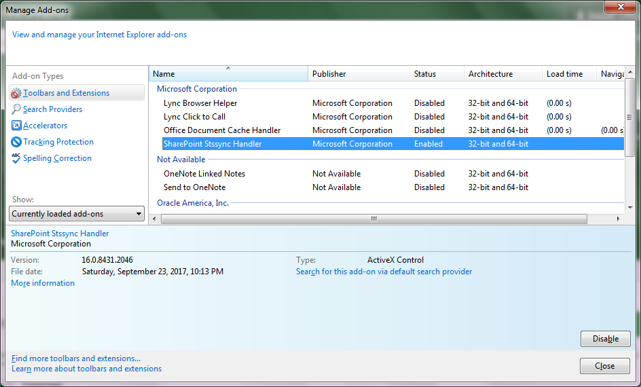This screenshot has height=387, width=641.
Task: Sort list by Publisher column header
Action: coord(359,74)
